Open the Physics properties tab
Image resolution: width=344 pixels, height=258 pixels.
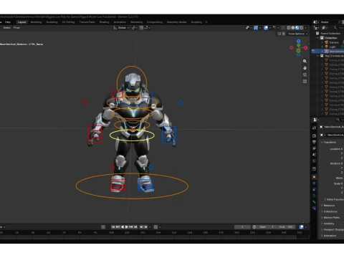point(314,183)
